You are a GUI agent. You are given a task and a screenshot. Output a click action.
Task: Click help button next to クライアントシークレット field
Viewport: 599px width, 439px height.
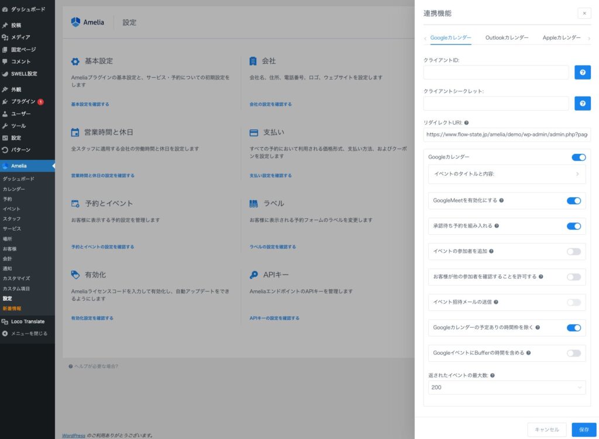[582, 104]
